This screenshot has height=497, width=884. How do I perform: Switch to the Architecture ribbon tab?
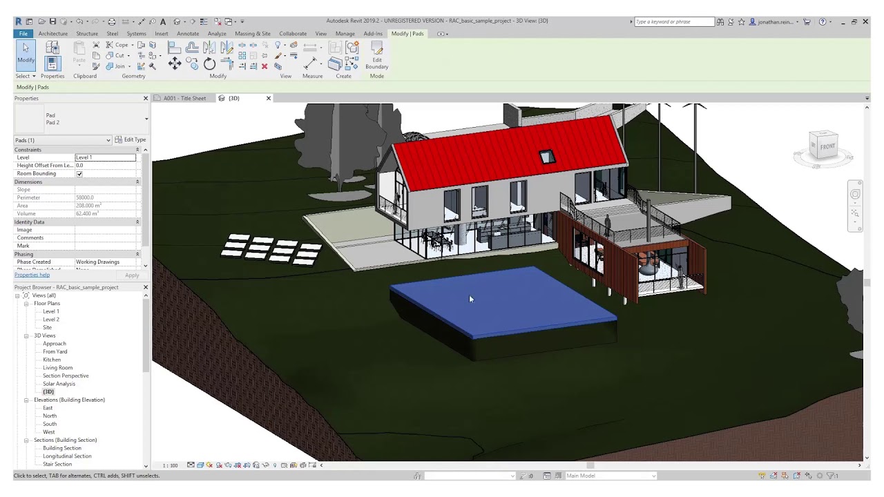click(53, 33)
